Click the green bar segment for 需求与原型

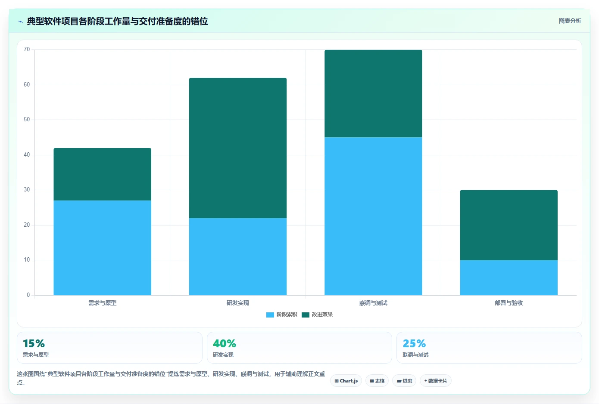click(102, 174)
